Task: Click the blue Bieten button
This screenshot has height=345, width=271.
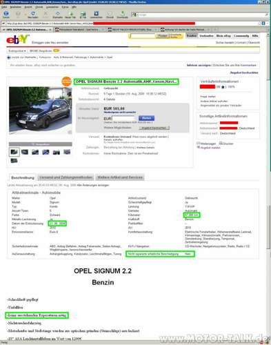Action: coord(146,118)
